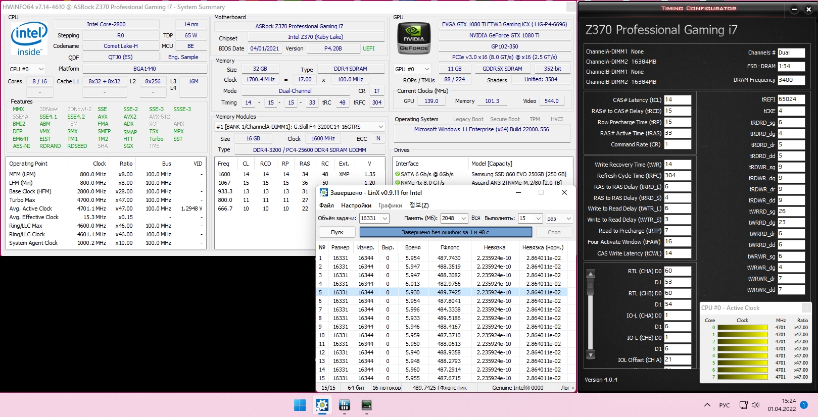Open the 정보(Z) menu in LinX
Image resolution: width=818 pixels, height=417 pixels.
(x=419, y=205)
